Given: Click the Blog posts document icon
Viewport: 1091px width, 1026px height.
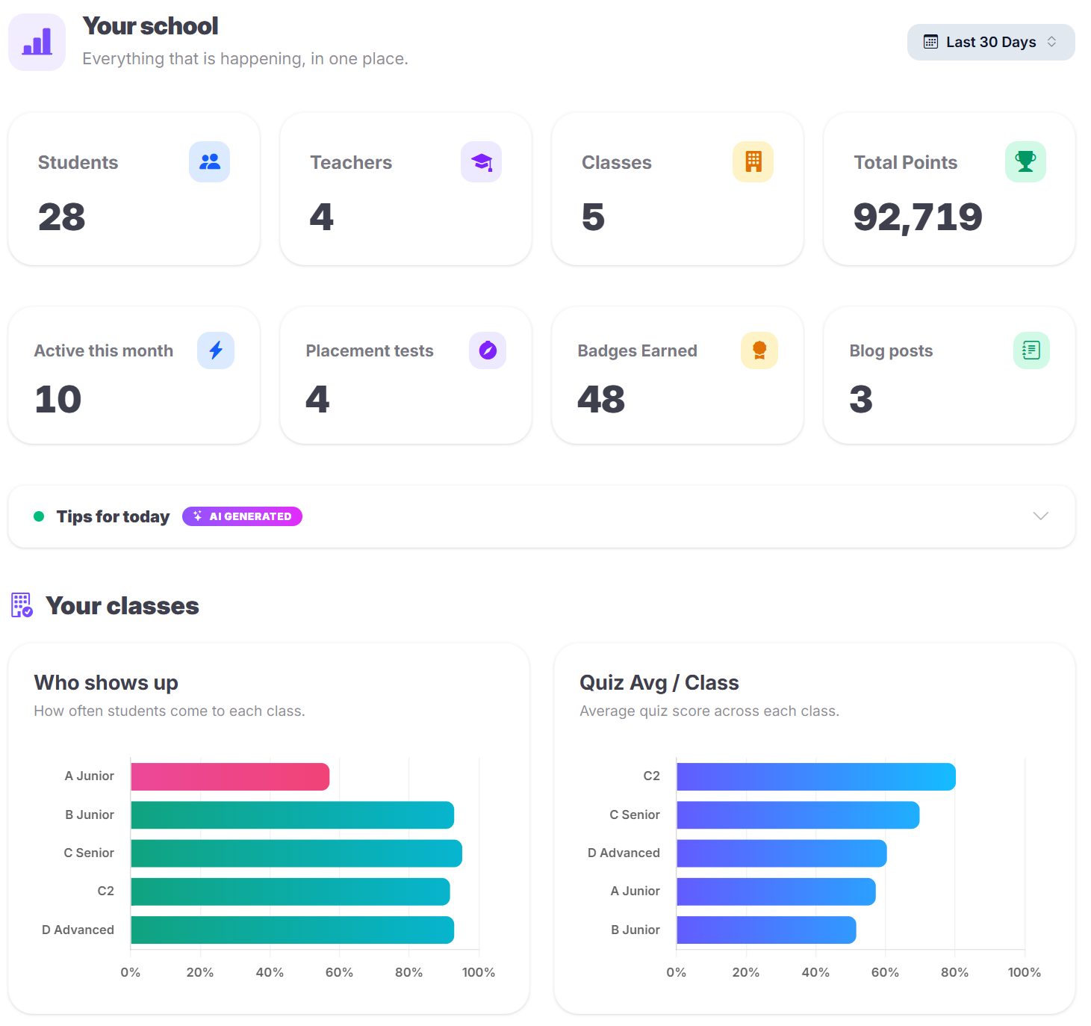Looking at the screenshot, I should coord(1031,350).
